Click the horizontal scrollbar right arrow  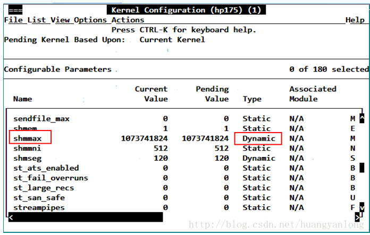pos(357,217)
